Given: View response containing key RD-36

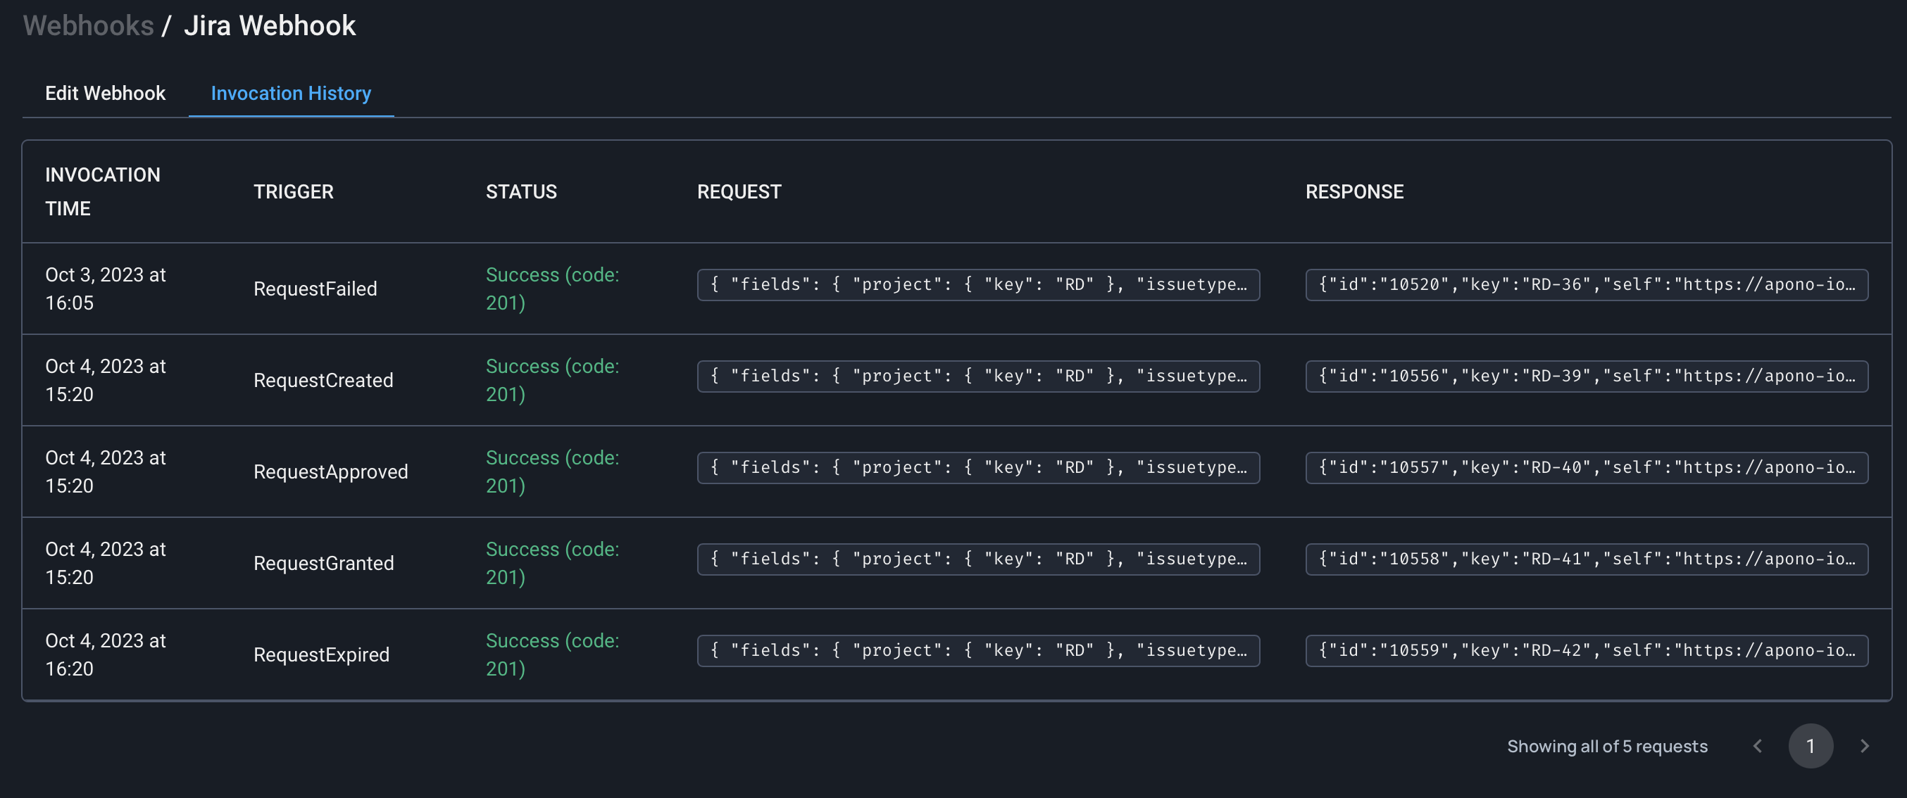Looking at the screenshot, I should click(x=1586, y=285).
